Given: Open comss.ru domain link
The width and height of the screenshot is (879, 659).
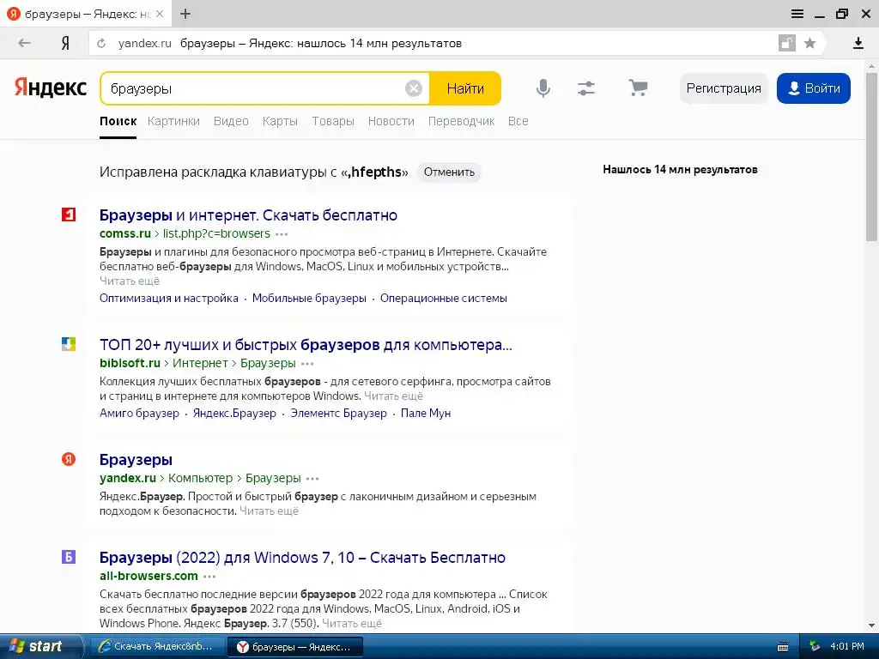Looking at the screenshot, I should (125, 233).
